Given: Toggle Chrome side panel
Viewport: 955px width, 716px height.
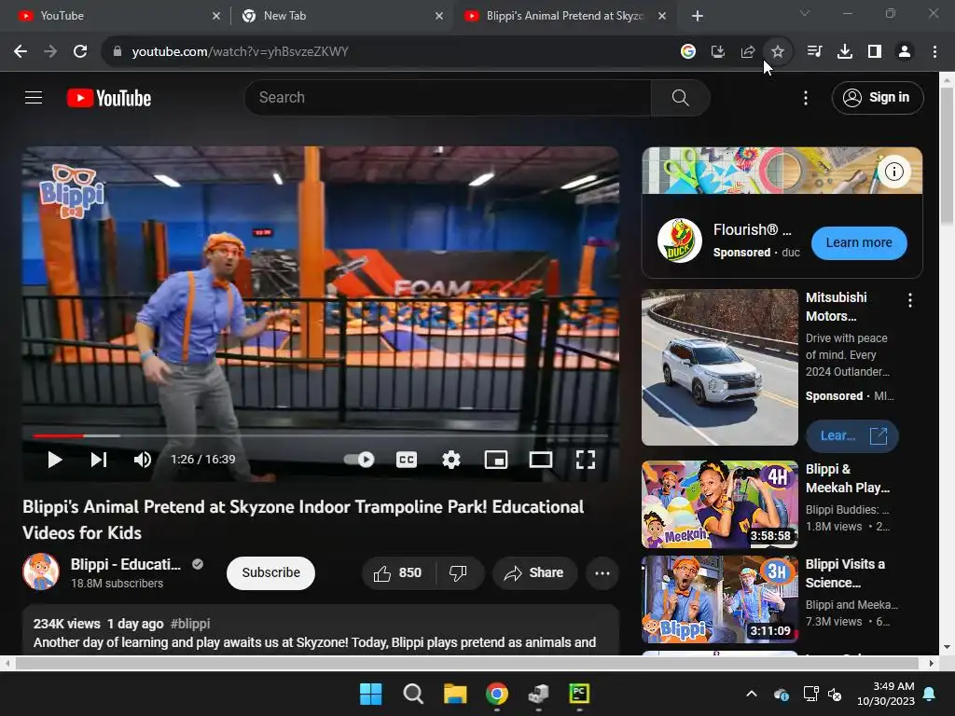Looking at the screenshot, I should pyautogui.click(x=875, y=52).
